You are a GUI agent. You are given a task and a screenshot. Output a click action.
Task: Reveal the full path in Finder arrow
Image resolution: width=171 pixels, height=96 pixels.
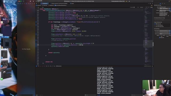click(168, 16)
